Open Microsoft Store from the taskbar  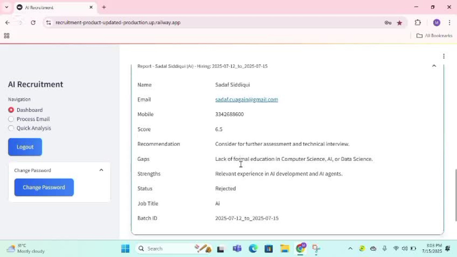coord(269,248)
